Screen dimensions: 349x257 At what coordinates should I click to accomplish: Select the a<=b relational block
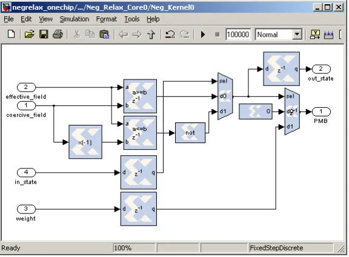tap(140, 133)
